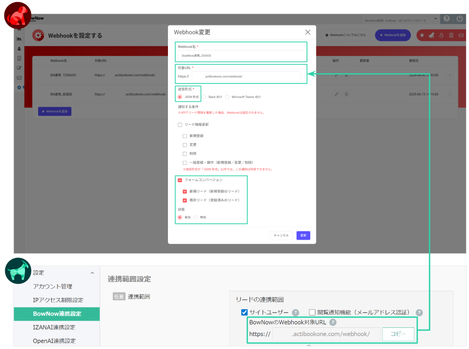Click the help question mark icon in top bar
This screenshot has width=469, height=349.
point(446,19)
